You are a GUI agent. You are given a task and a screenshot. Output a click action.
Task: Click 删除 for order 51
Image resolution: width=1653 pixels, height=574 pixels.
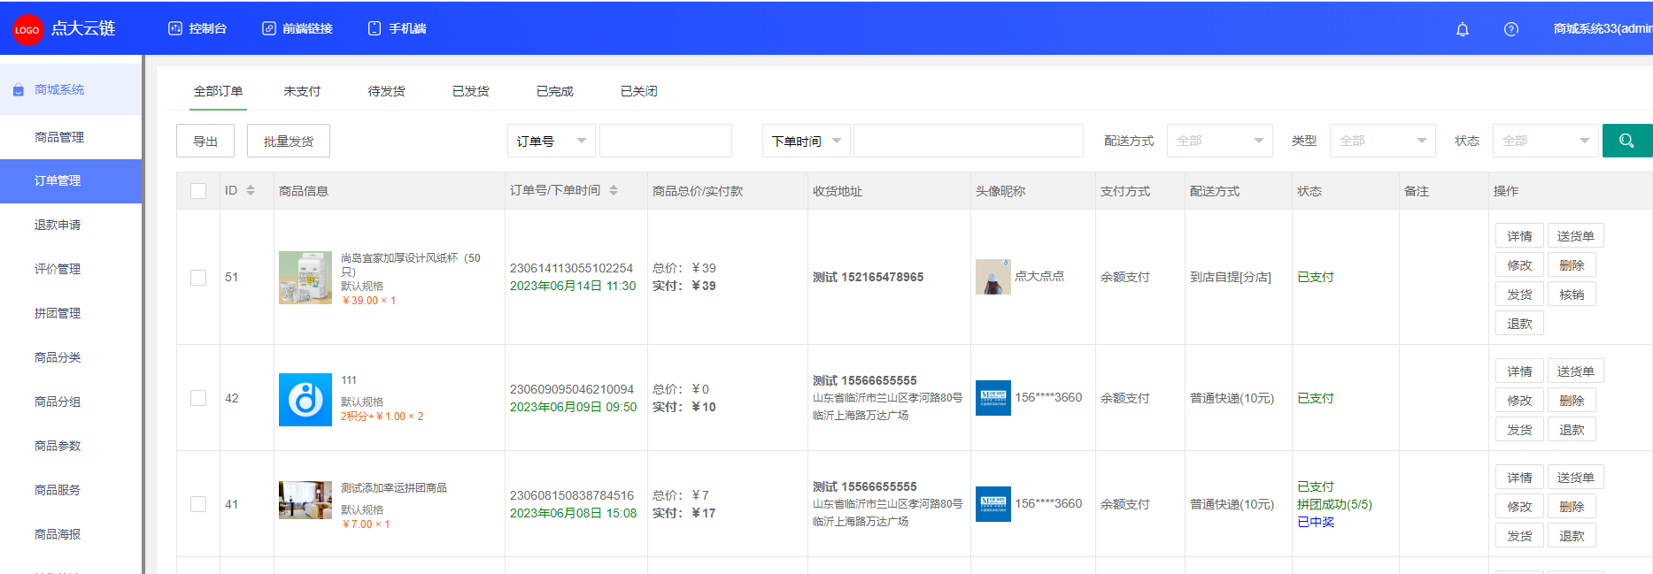[1572, 265]
